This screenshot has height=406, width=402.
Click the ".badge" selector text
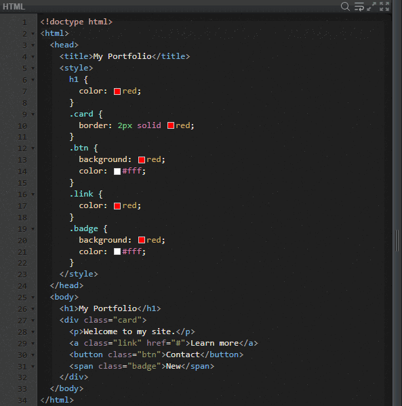[83, 228]
